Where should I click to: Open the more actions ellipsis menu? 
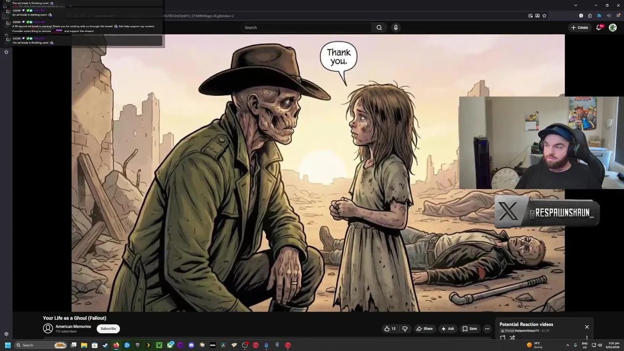coord(487,329)
